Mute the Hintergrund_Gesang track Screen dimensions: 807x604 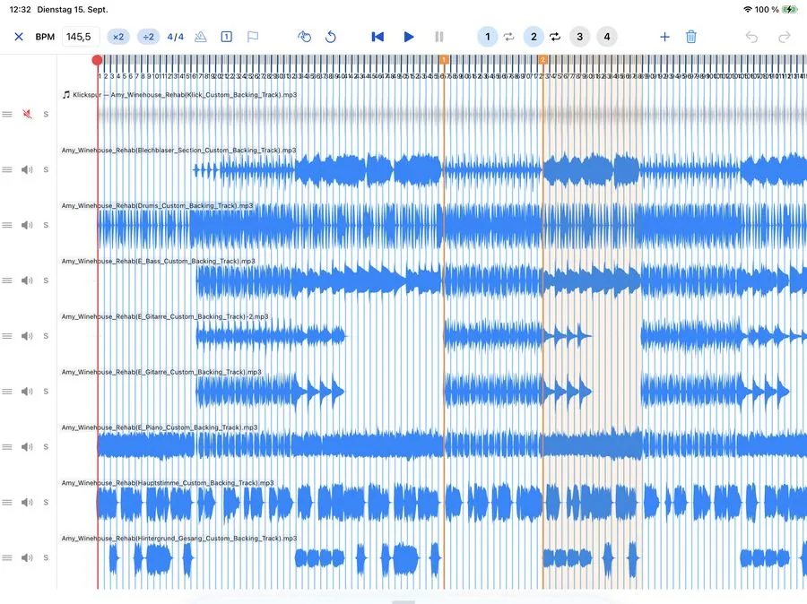[x=27, y=557]
